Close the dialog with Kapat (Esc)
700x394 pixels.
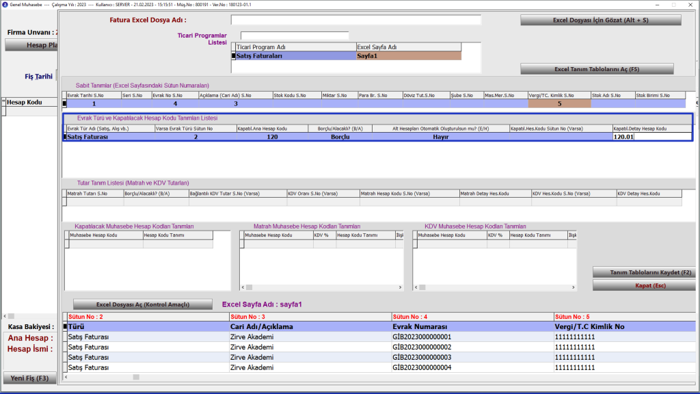click(643, 285)
